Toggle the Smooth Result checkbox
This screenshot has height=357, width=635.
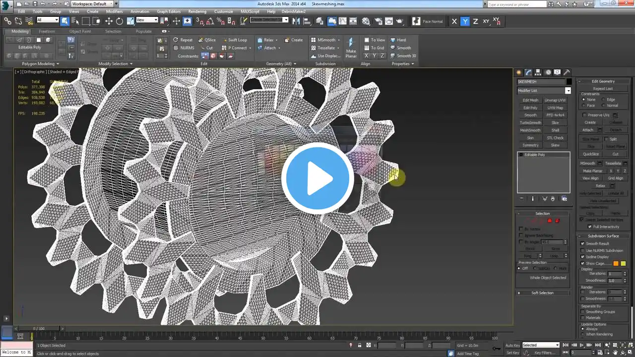583,243
